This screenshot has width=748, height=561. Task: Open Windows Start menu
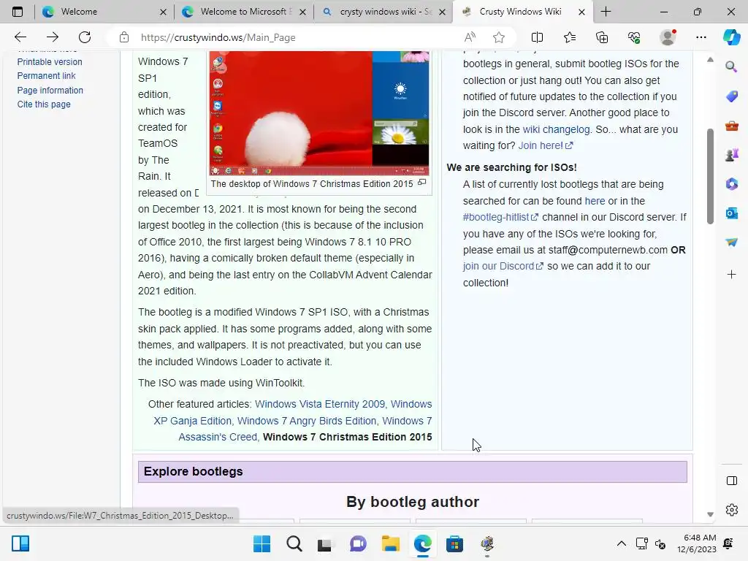click(x=262, y=543)
